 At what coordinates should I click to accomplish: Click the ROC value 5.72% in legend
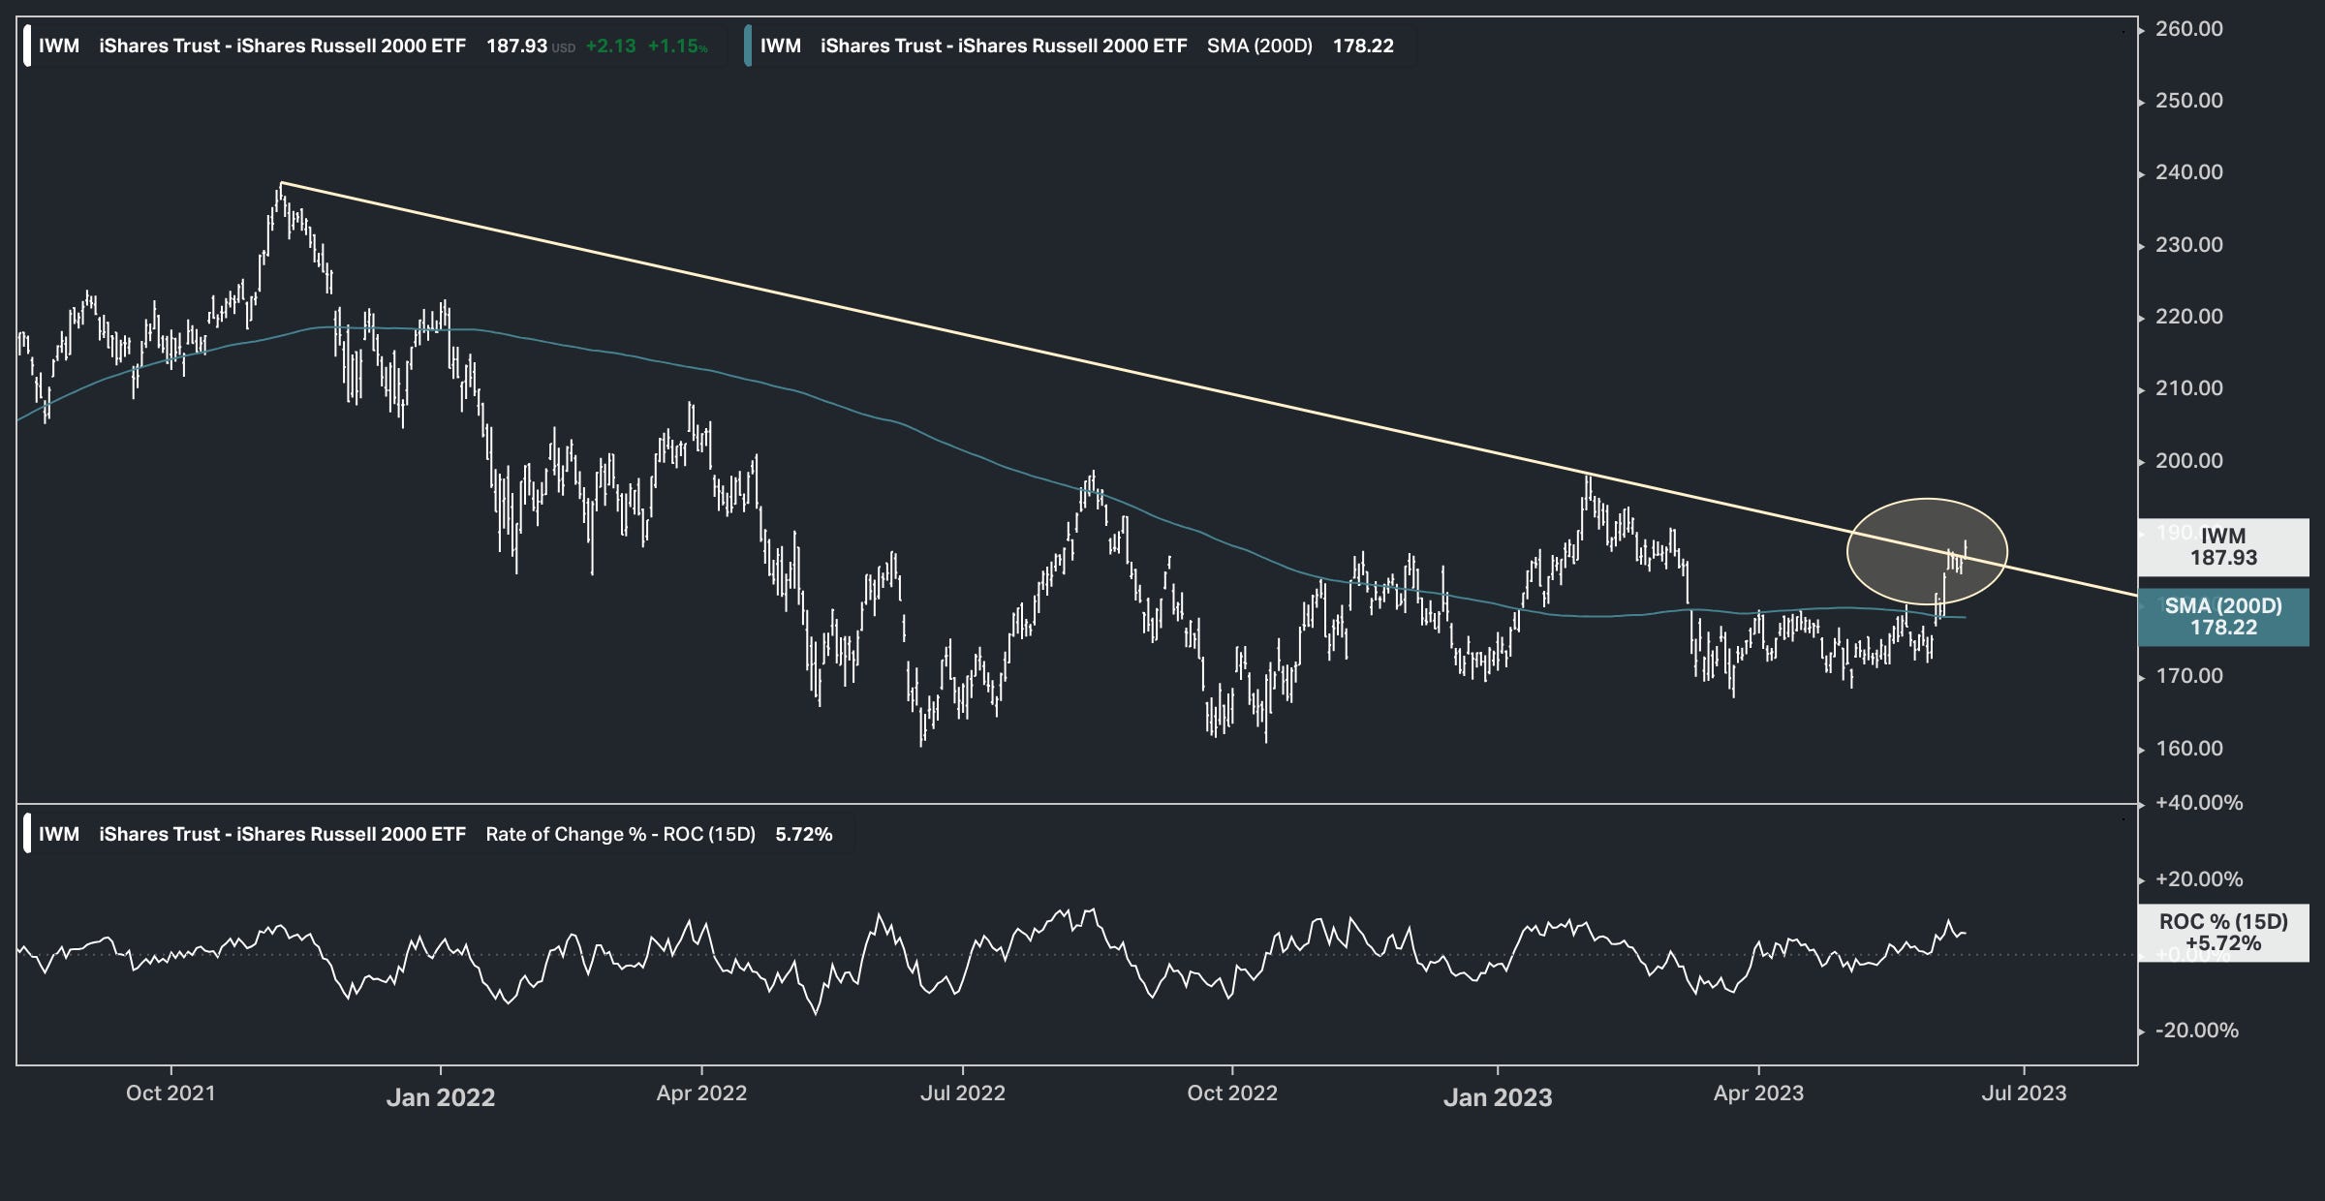point(803,834)
